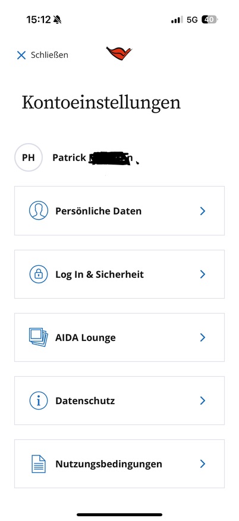Tap the PH initials avatar circle
239x521 pixels.
pos(29,157)
